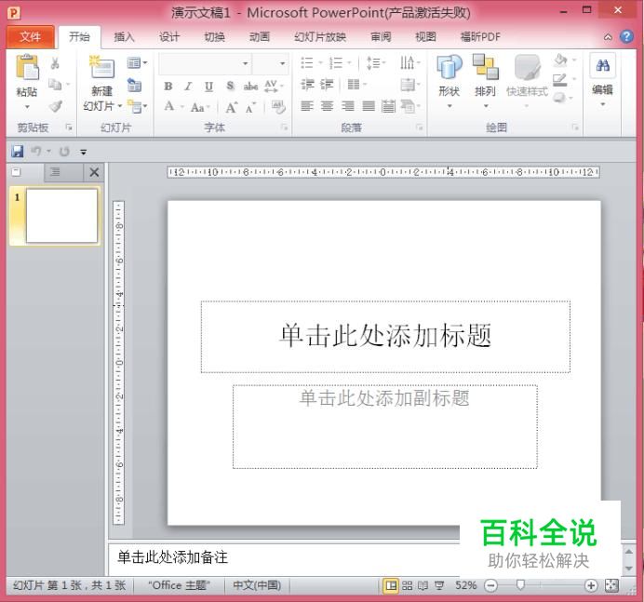Open character spacing AV option
The image size is (644, 602).
coord(271,87)
